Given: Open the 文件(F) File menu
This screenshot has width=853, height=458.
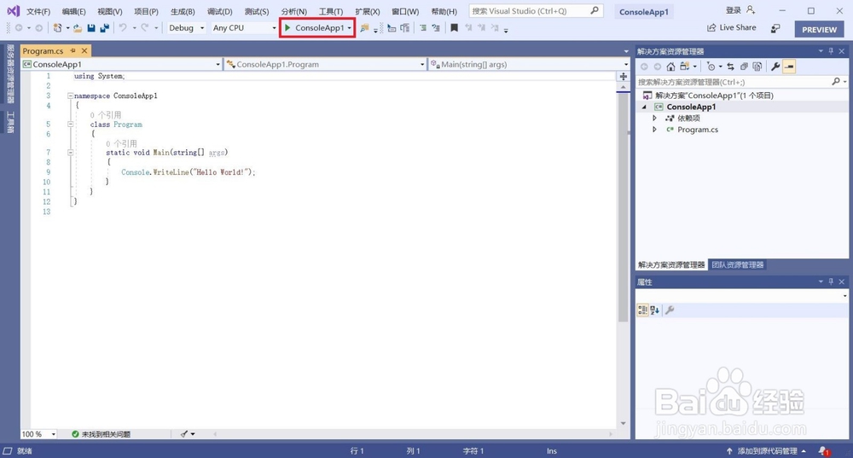Looking at the screenshot, I should pyautogui.click(x=38, y=11).
